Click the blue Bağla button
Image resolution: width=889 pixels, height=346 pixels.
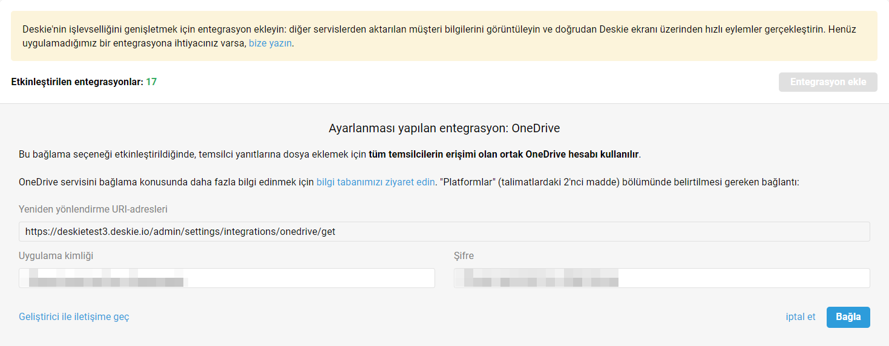point(848,317)
